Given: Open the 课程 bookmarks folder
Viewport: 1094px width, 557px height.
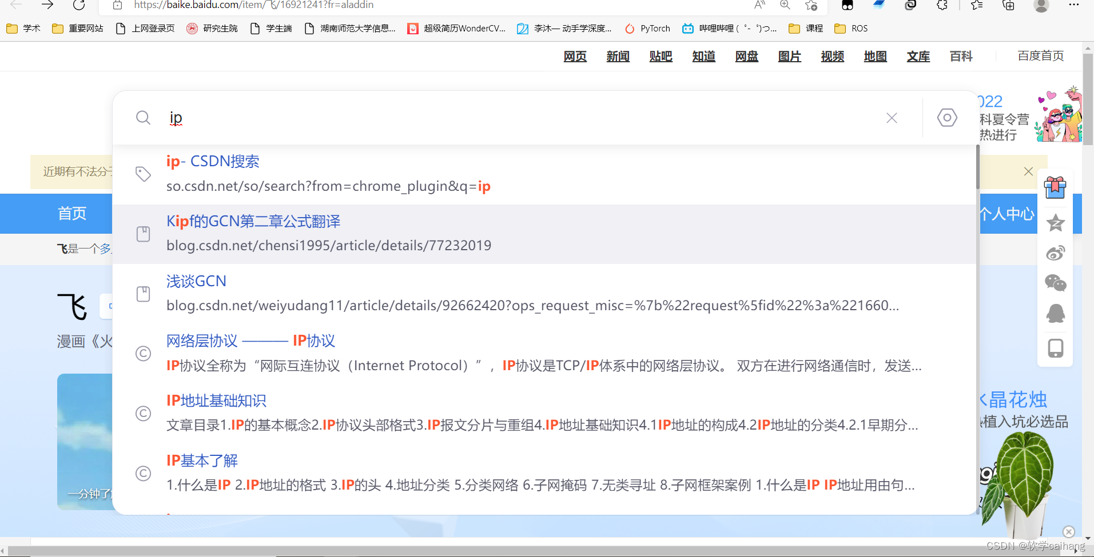Looking at the screenshot, I should (806, 29).
